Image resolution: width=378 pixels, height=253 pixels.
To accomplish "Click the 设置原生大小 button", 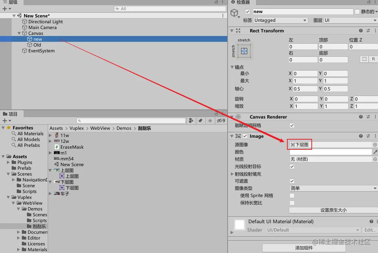I will [x=334, y=210].
